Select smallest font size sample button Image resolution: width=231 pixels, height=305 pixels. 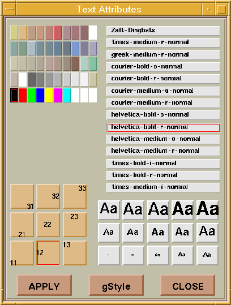109,255
